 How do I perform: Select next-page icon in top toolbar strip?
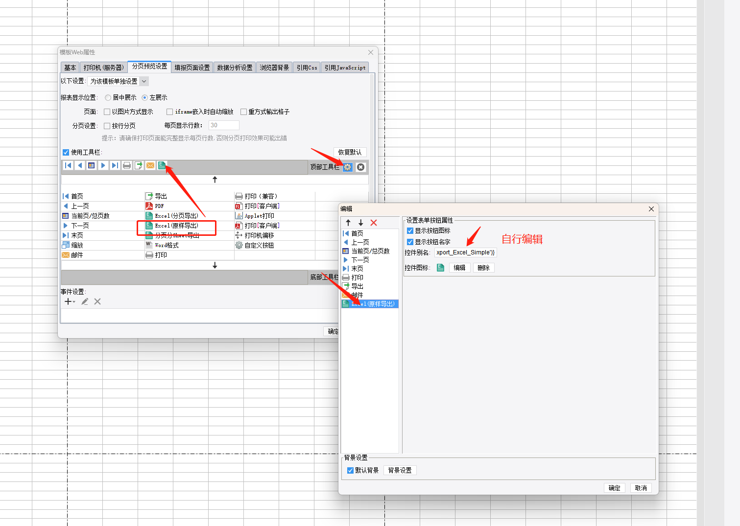click(103, 165)
